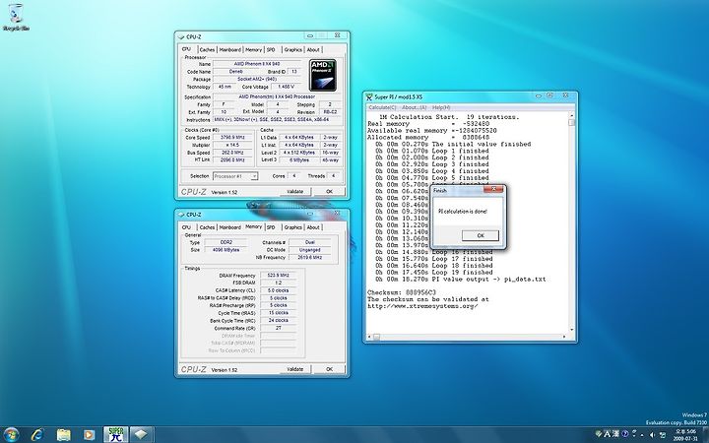
Task: Click Show Desktop strip at taskbar end
Action: click(705, 435)
